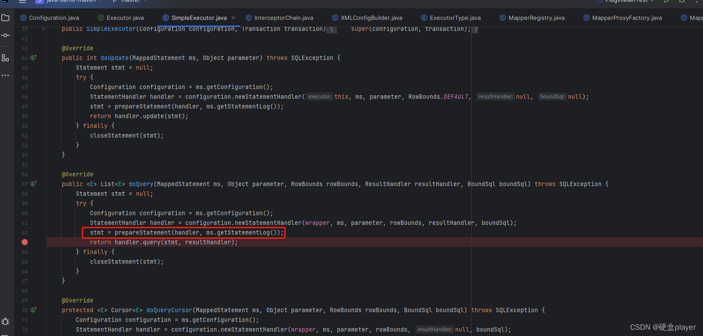Click 'SQLException' in doUpdate signature
The image size is (703, 336).
[x=312, y=58]
